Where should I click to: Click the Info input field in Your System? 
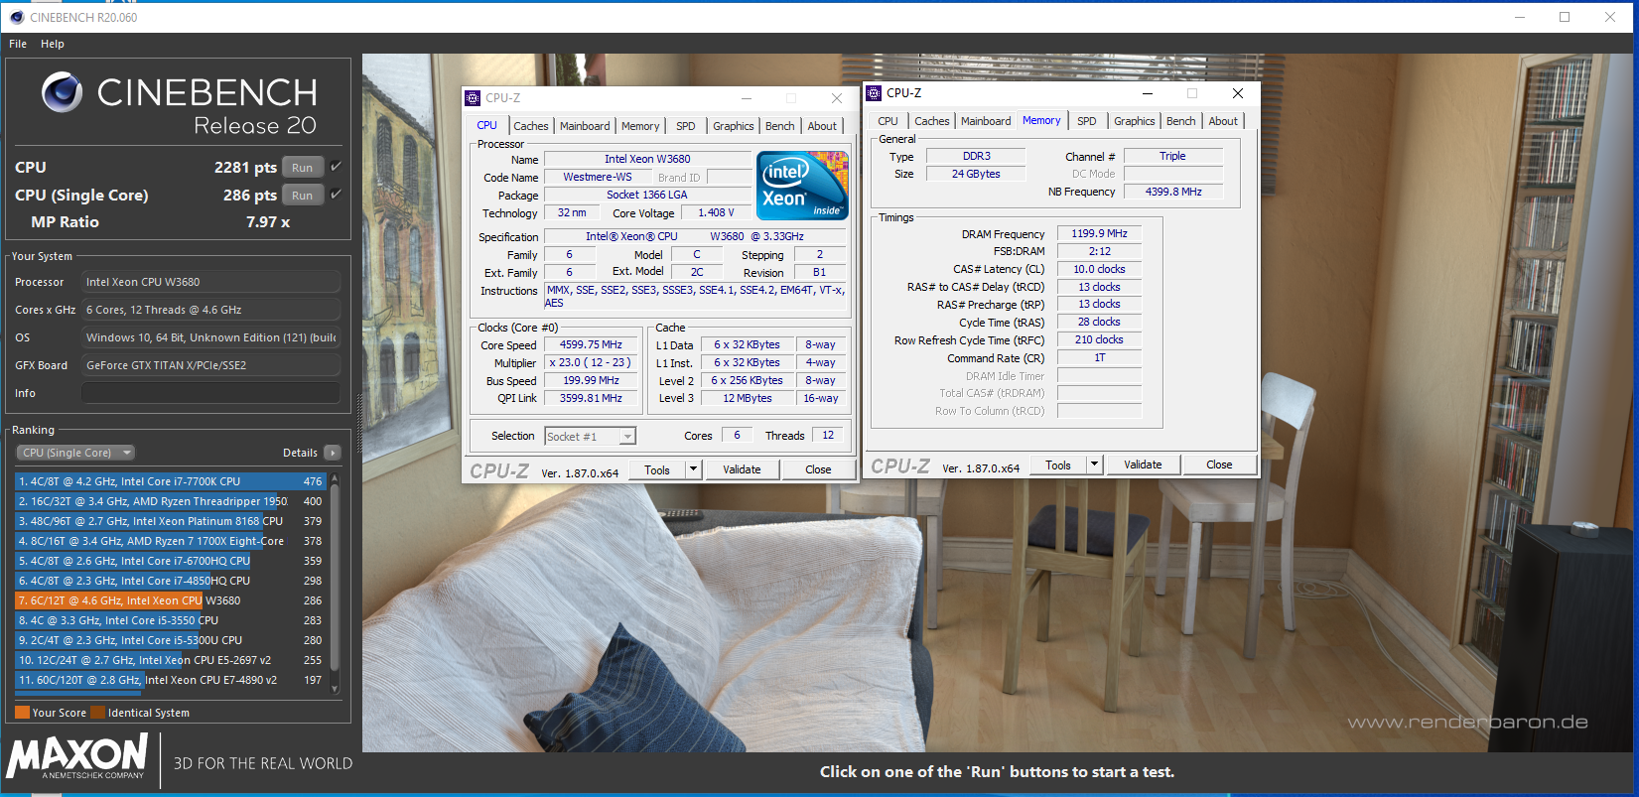[210, 393]
